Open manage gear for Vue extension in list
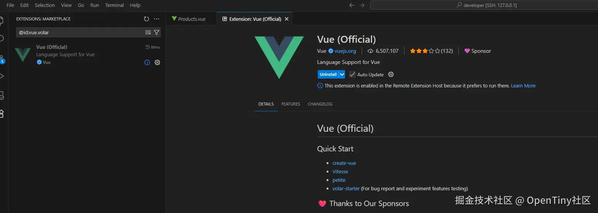 [157, 62]
